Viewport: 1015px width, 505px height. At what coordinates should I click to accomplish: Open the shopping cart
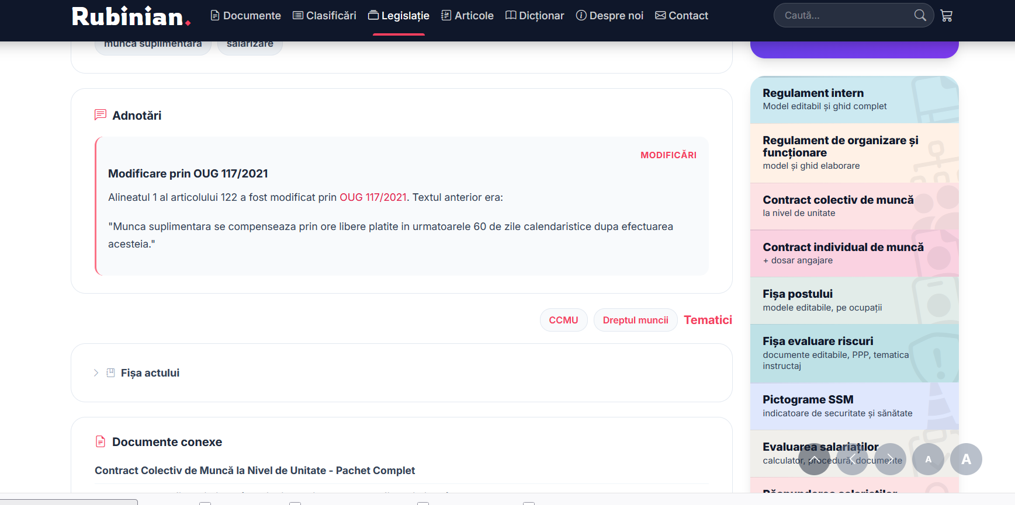(x=947, y=16)
